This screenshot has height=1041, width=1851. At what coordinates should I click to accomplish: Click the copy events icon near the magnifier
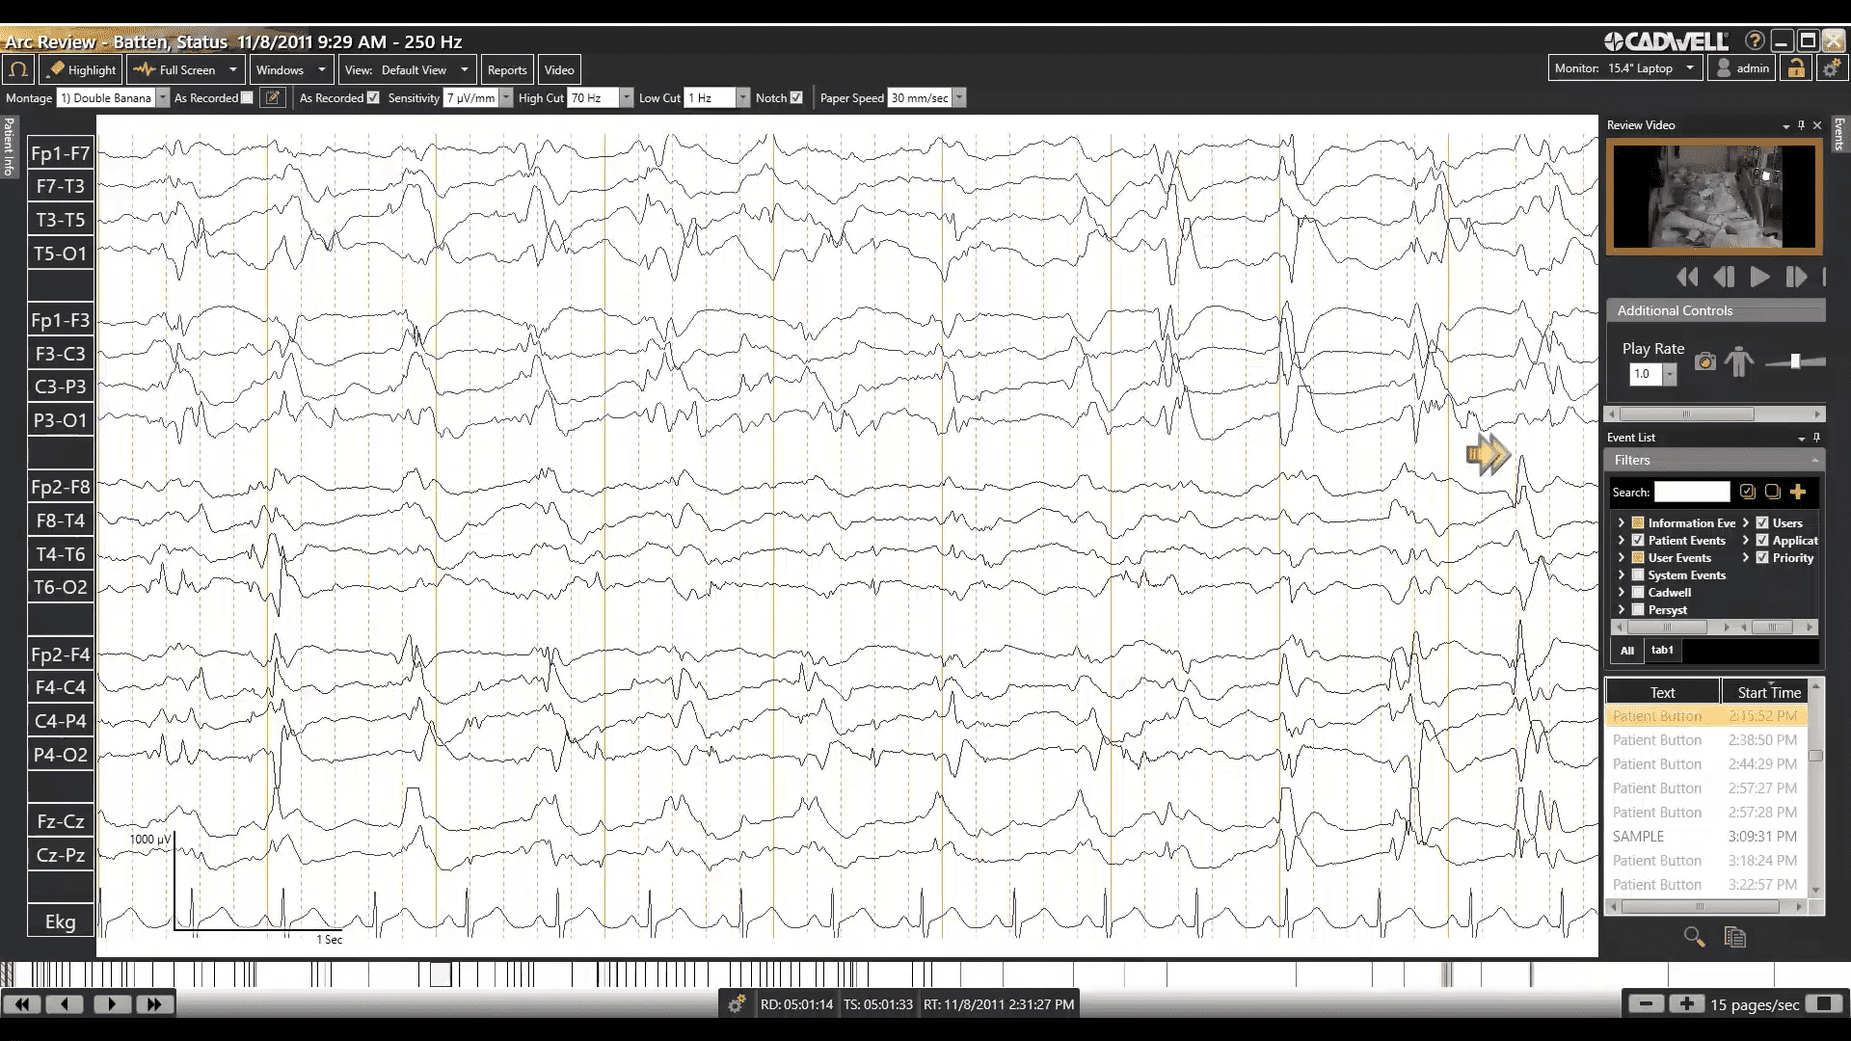click(1735, 937)
